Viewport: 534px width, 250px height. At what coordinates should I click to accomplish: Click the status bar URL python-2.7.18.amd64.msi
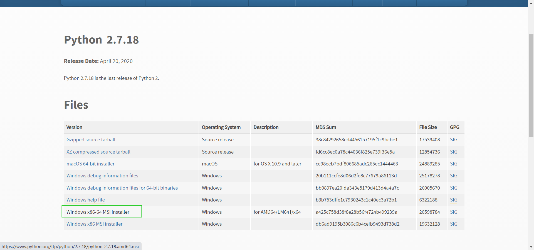click(70, 246)
